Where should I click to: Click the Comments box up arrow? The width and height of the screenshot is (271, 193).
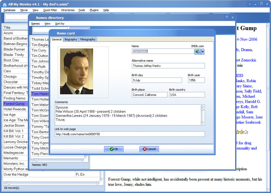click(202, 106)
